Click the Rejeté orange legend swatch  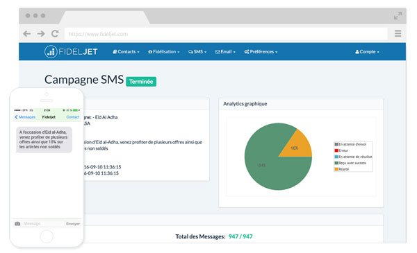(336, 169)
